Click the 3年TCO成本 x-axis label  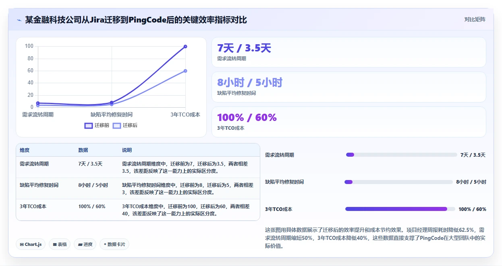pyautogui.click(x=185, y=115)
